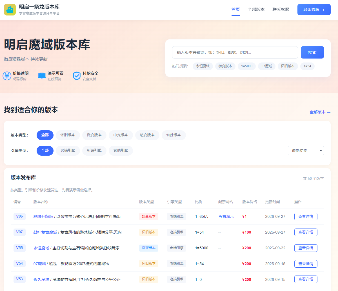Click 查看详情 for V55 row
Screen dimensions: 338x291
click(x=306, y=248)
